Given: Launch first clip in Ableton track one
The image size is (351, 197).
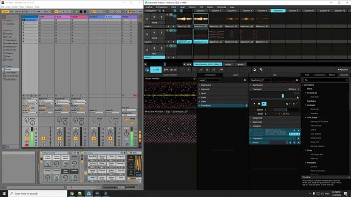Looking at the screenshot, I should tap(24, 20).
